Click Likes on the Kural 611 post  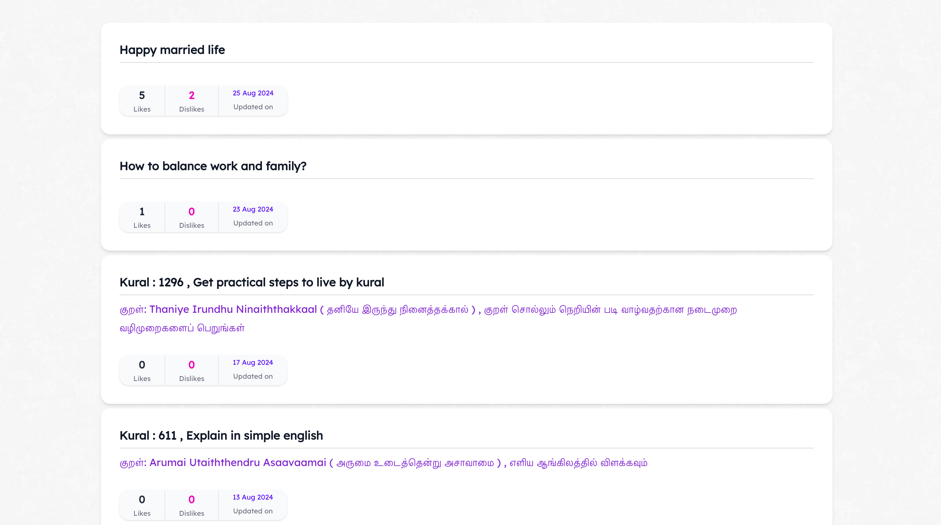pos(142,505)
